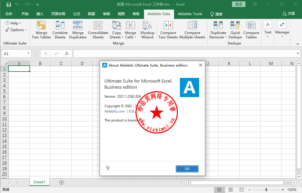Click the Duplicate Remover icon

point(218,25)
